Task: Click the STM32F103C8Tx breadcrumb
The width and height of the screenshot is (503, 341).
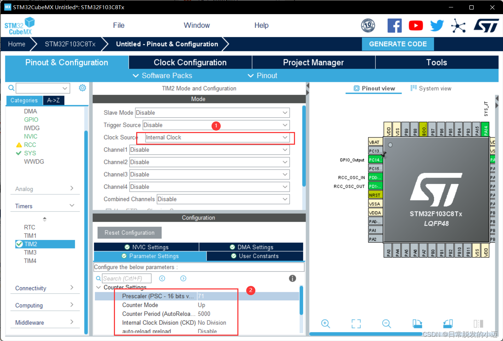Action: pyautogui.click(x=70, y=44)
